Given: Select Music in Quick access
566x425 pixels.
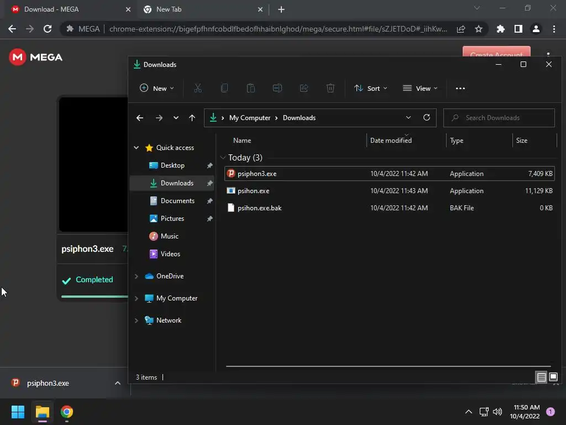Looking at the screenshot, I should tap(172, 236).
